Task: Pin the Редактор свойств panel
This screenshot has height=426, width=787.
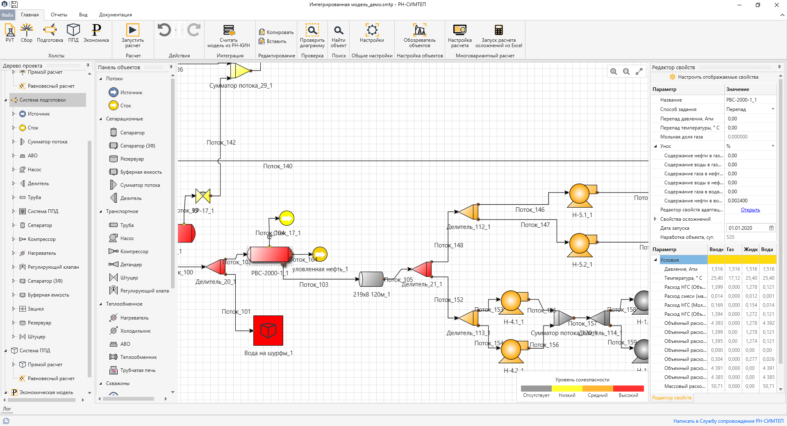Action: click(779, 67)
